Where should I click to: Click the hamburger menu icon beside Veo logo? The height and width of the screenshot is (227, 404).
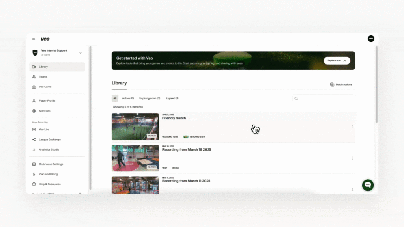tap(34, 39)
